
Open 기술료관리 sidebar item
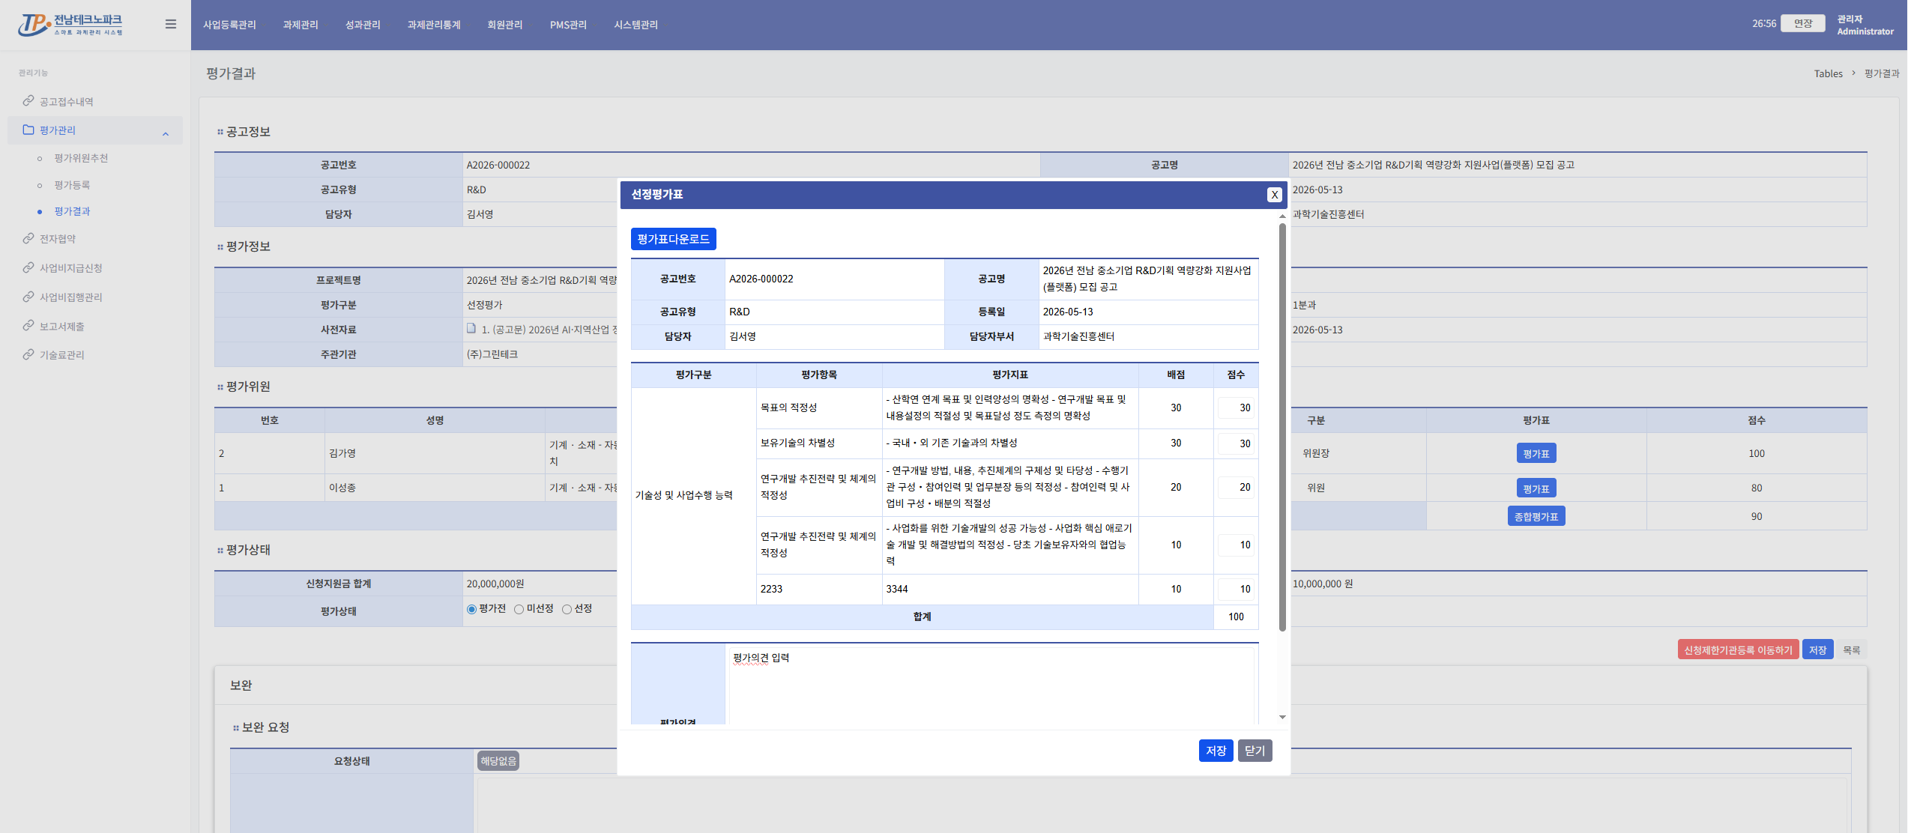pyautogui.click(x=61, y=355)
